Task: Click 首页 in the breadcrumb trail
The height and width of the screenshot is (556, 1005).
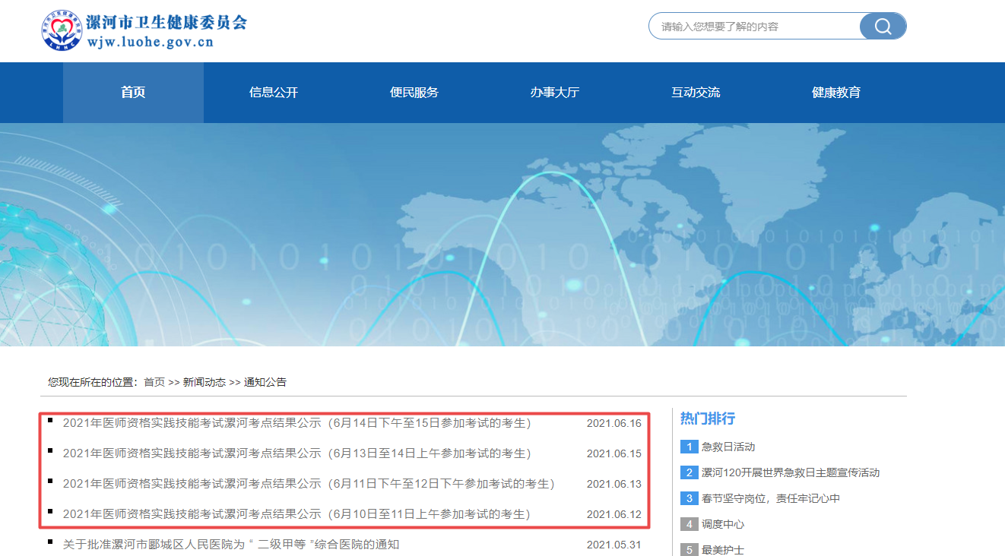Action: [x=154, y=382]
